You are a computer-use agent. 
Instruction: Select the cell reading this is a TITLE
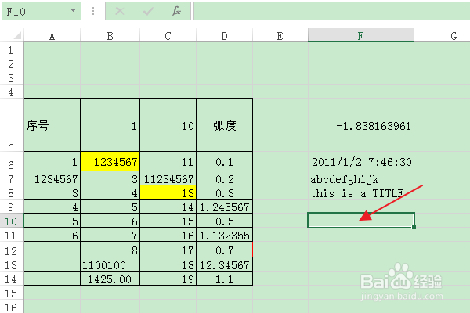click(361, 192)
